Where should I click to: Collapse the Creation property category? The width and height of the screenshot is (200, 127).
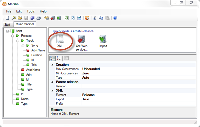(x=52, y=65)
